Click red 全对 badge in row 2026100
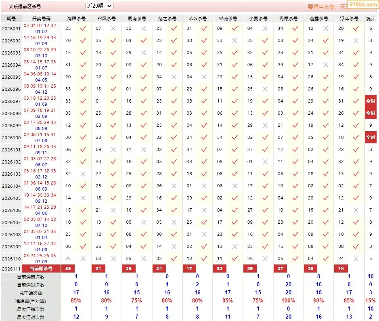 pos(370,137)
